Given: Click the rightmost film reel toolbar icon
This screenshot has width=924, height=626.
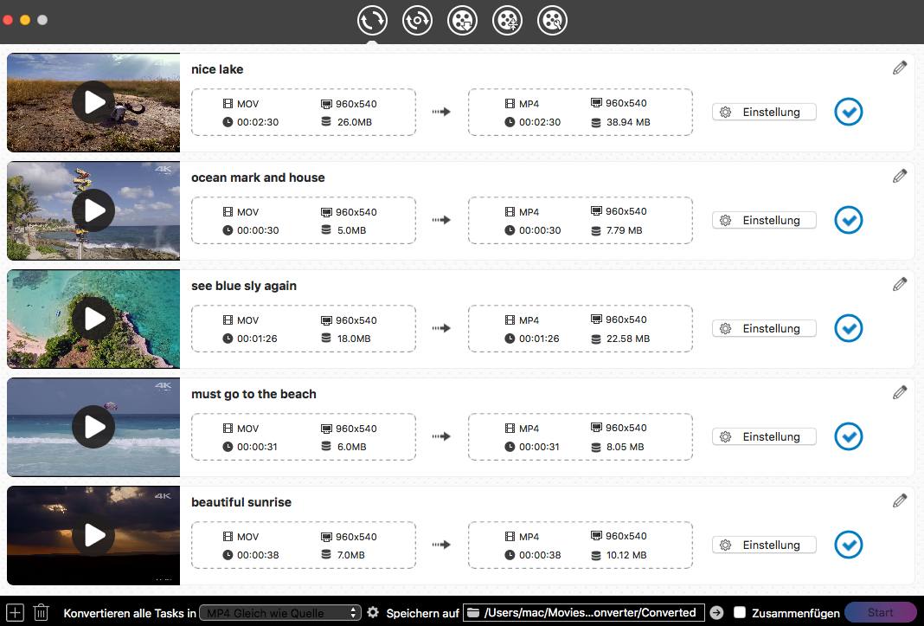Looking at the screenshot, I should pos(552,20).
